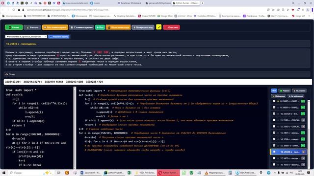
Task: Click the red clear button
Action: coord(172,27)
